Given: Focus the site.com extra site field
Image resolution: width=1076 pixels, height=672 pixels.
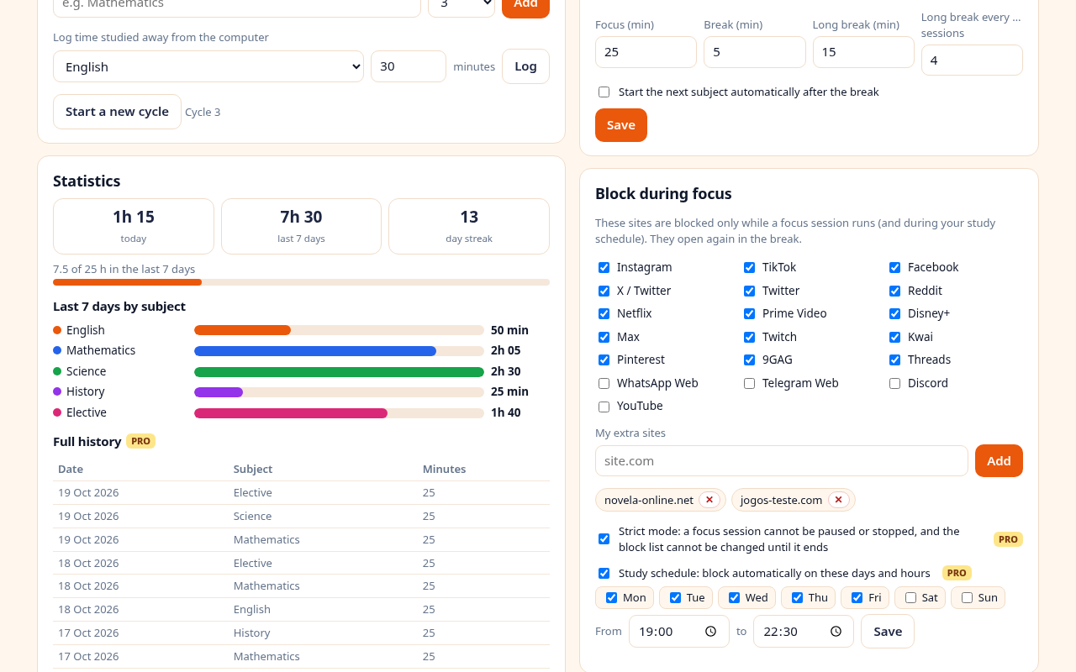Looking at the screenshot, I should coord(782,461).
